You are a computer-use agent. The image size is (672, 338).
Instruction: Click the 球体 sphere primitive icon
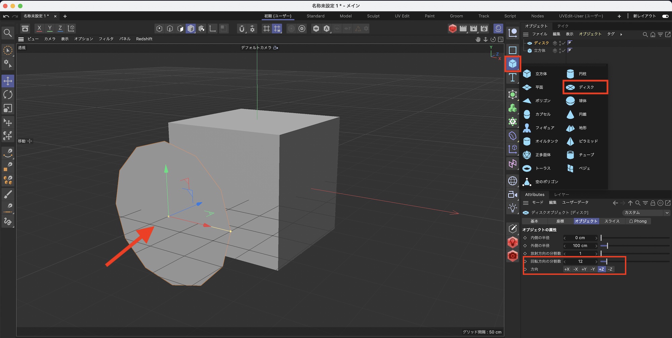[x=570, y=101]
